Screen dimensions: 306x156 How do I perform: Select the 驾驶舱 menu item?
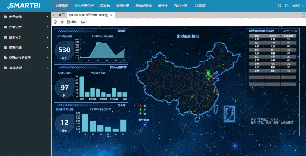105,6
